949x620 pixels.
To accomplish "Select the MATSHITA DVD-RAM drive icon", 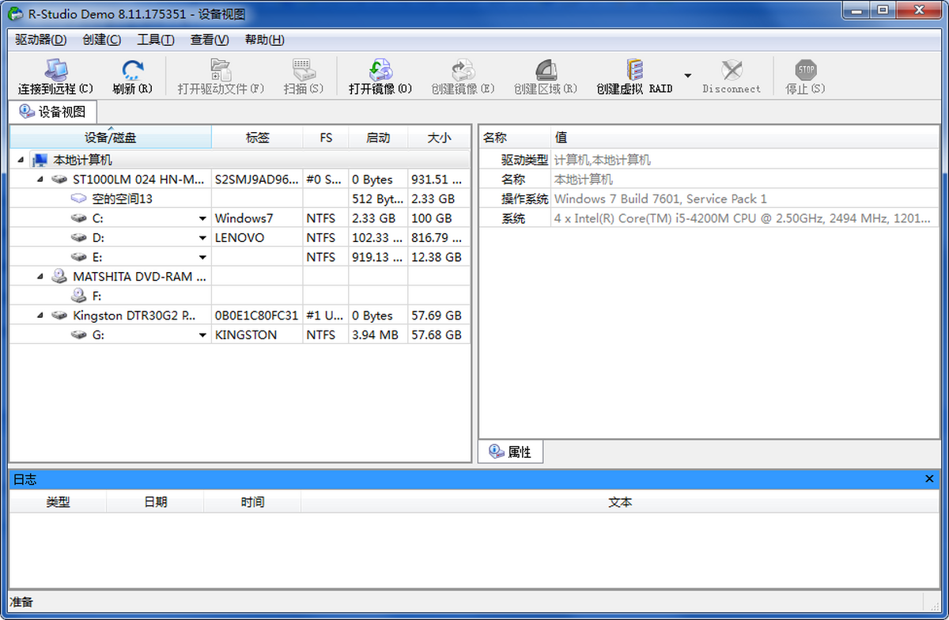I will (x=59, y=277).
